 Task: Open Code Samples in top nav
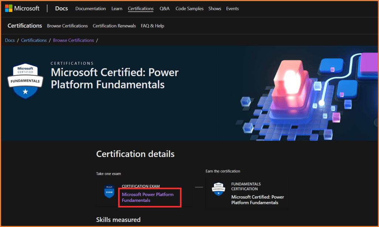pyautogui.click(x=189, y=9)
